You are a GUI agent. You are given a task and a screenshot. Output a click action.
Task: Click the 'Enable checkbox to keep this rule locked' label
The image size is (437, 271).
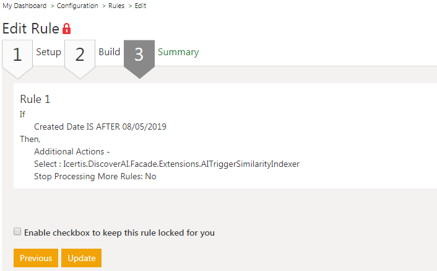tap(119, 233)
